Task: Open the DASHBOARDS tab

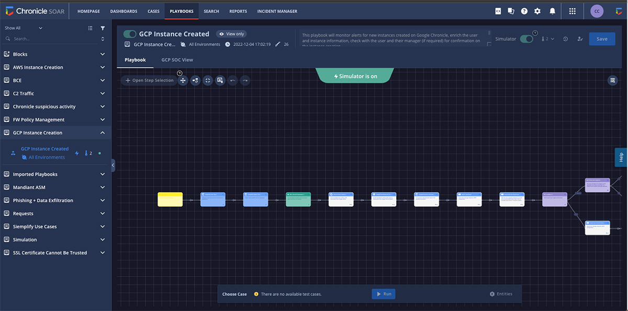Action: point(124,11)
